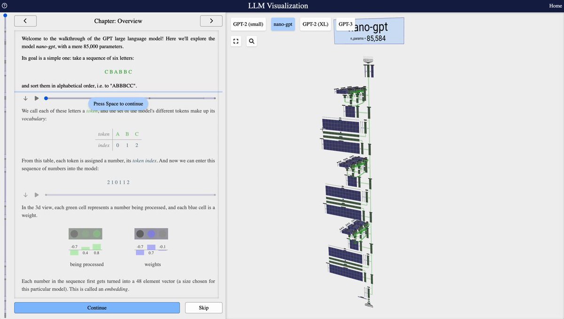This screenshot has height=319, width=564.
Task: Open the magnifier search icon in 3D view
Action: (x=251, y=41)
